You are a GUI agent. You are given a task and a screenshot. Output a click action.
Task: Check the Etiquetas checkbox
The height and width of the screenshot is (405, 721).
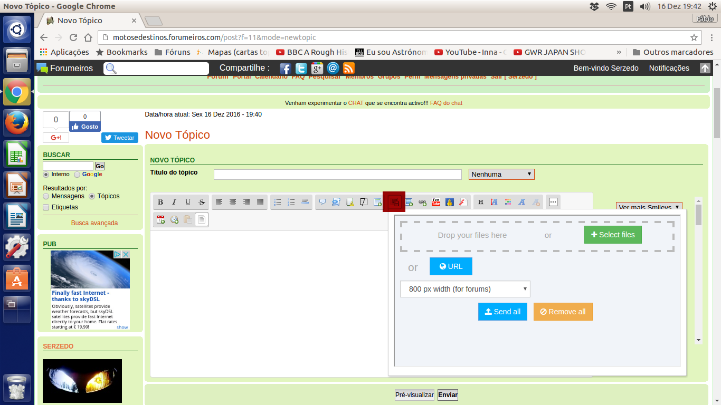tap(46, 207)
